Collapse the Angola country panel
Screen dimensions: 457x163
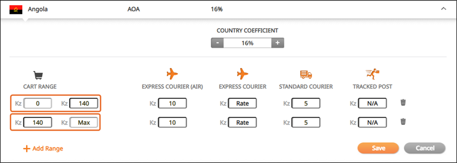(x=444, y=9)
